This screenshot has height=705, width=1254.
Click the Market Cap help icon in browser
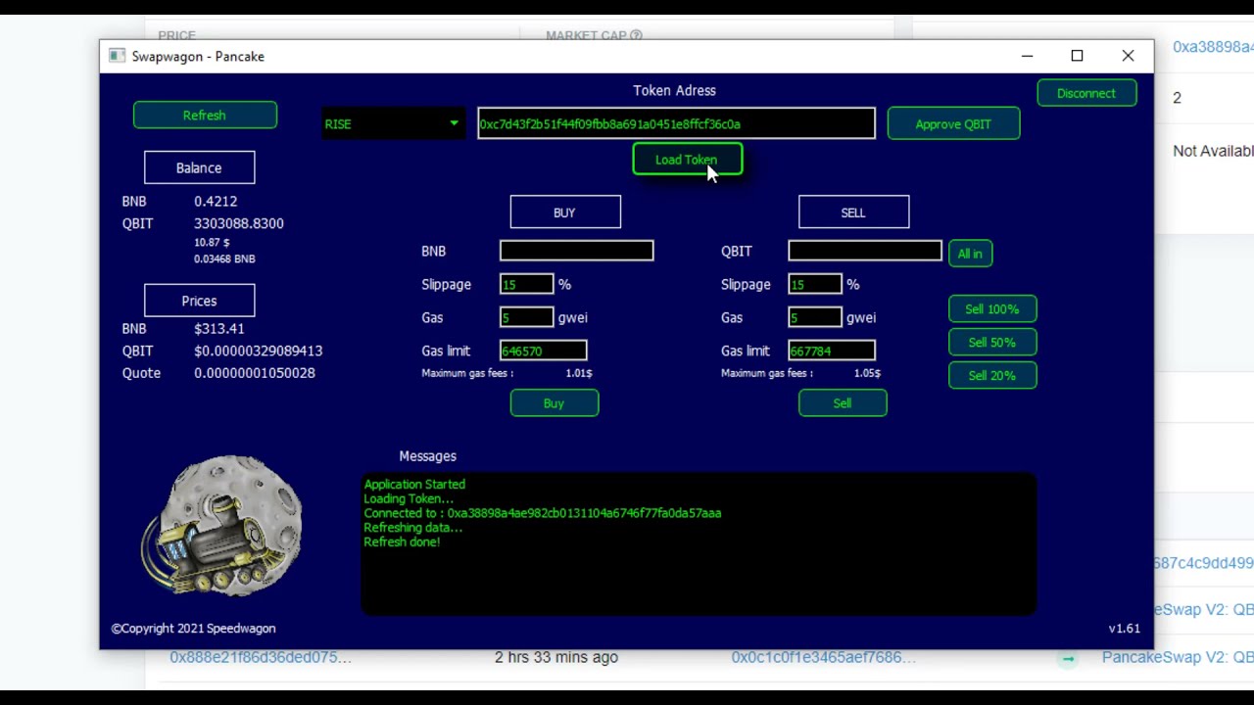pyautogui.click(x=636, y=35)
